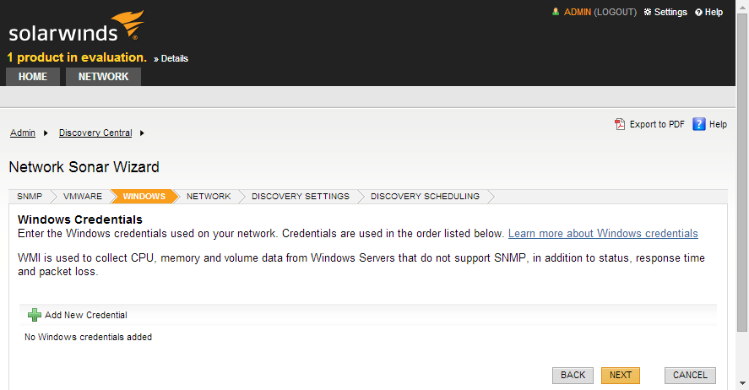
Task: Click the blue question mark Help icon
Action: (x=699, y=124)
